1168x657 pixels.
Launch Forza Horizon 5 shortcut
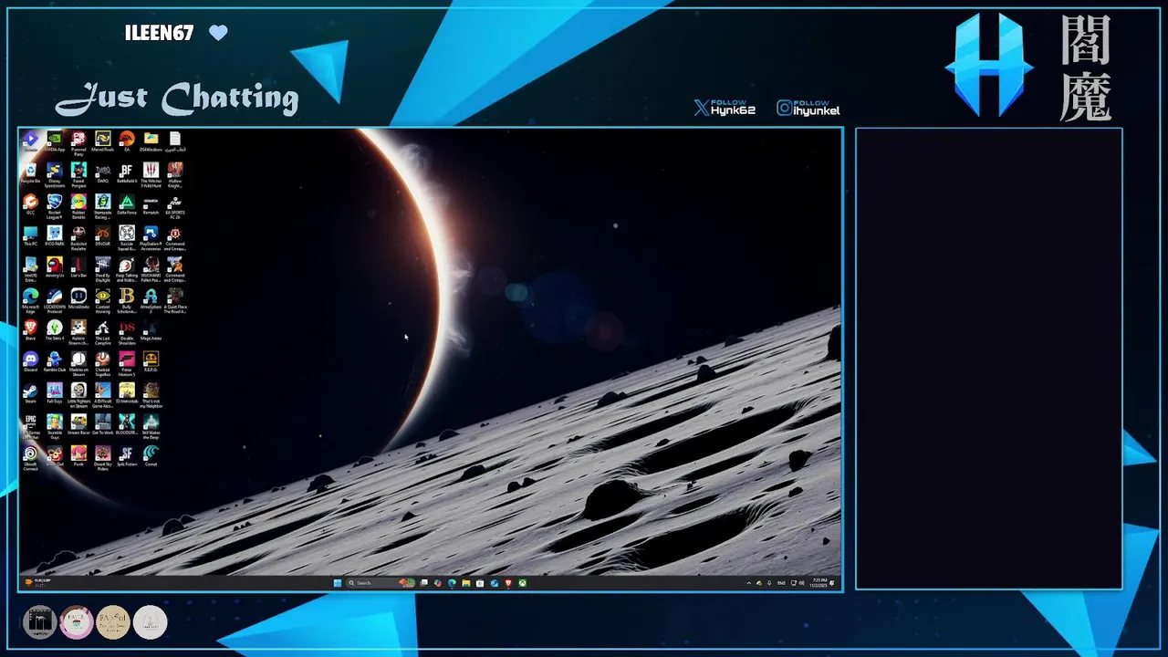(x=127, y=364)
